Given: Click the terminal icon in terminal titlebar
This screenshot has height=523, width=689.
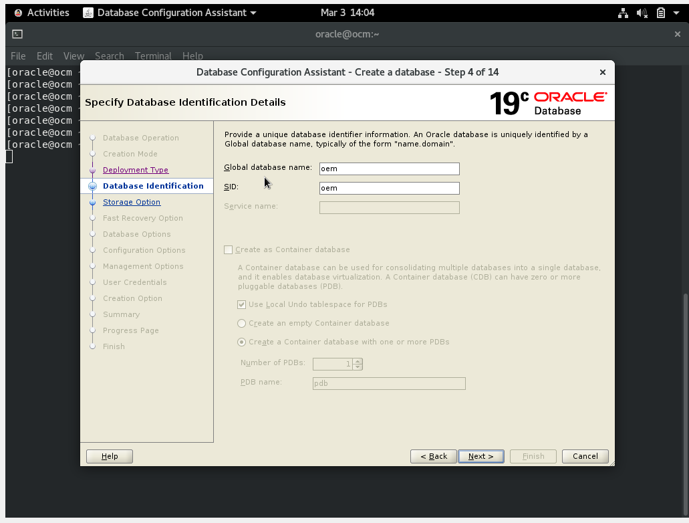Looking at the screenshot, I should point(17,34).
